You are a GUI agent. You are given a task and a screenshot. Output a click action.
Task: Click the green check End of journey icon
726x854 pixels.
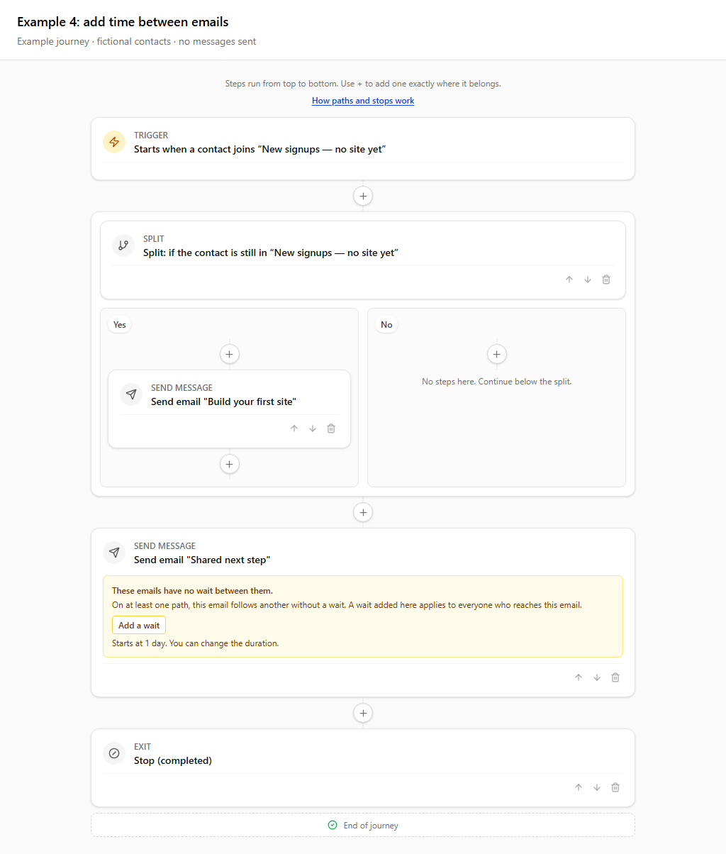tap(333, 825)
